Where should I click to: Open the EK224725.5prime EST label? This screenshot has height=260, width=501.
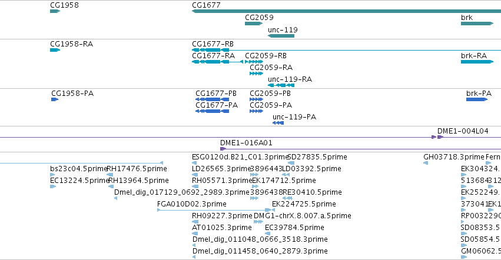point(304,205)
